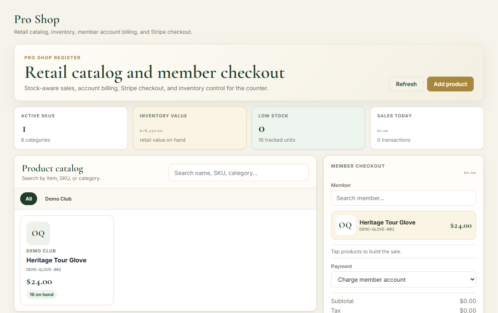This screenshot has height=313, width=498.
Task: Click the 8 categories text
Action: tap(35, 140)
